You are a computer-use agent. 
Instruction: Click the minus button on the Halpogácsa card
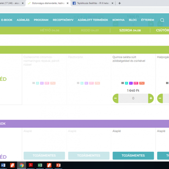(x=160, y=98)
